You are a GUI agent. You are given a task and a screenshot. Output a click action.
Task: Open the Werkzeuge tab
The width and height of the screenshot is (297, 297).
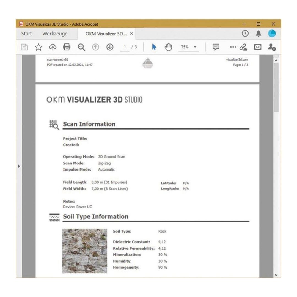[55, 34]
